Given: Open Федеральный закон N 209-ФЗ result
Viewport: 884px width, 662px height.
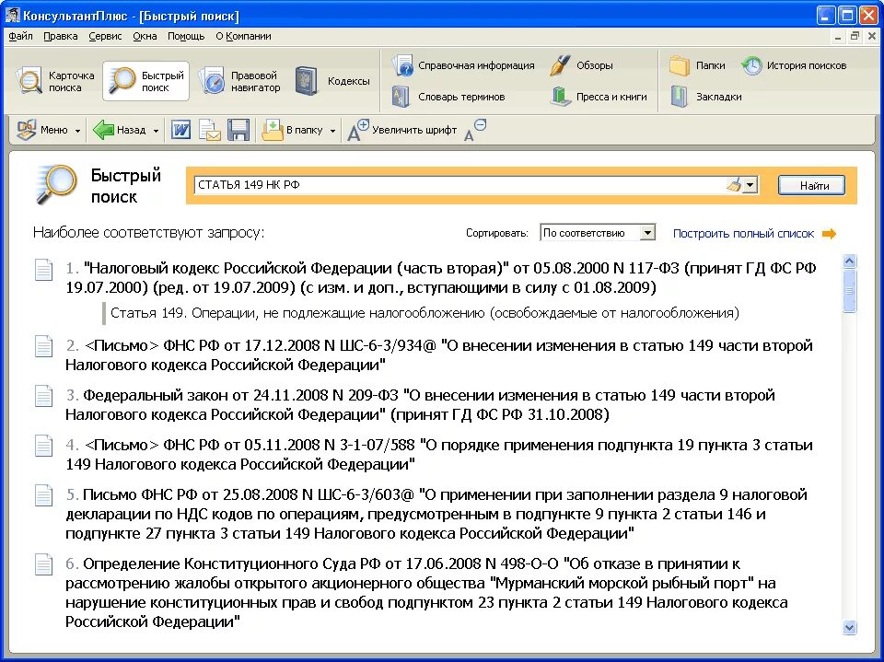Looking at the screenshot, I should [x=421, y=405].
